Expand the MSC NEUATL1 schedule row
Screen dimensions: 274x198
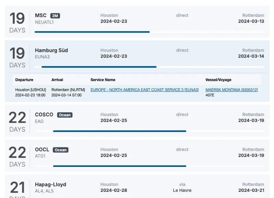click(137, 22)
